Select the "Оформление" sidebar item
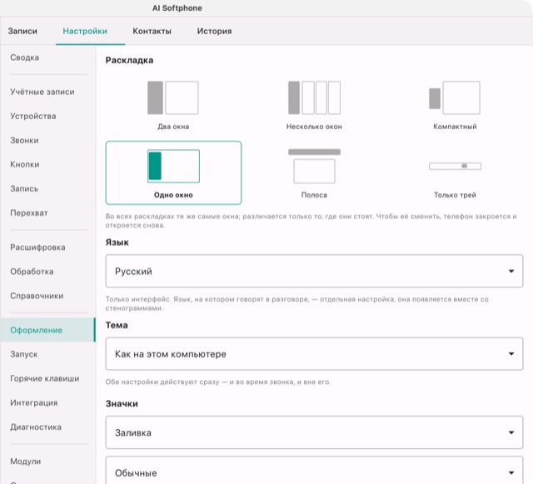 tap(48, 330)
